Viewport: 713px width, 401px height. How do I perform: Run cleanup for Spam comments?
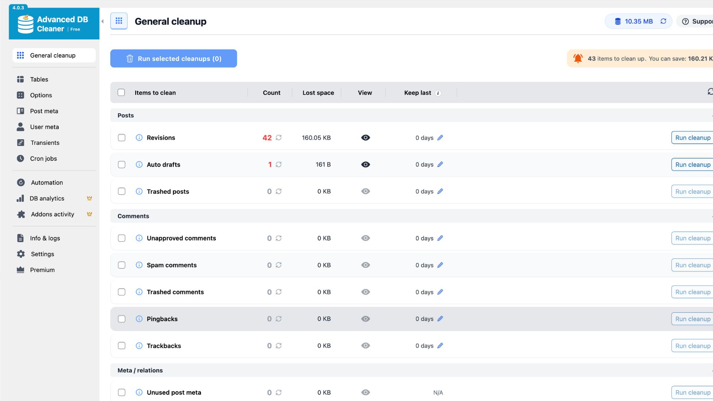click(692, 265)
